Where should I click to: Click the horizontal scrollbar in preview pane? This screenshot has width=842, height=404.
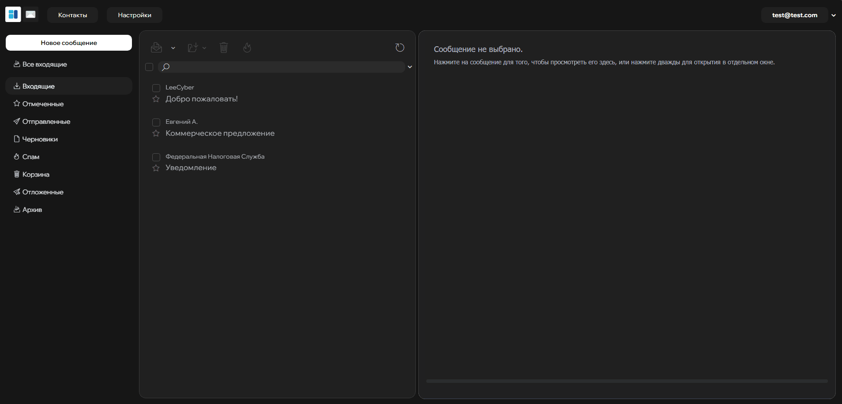627,381
